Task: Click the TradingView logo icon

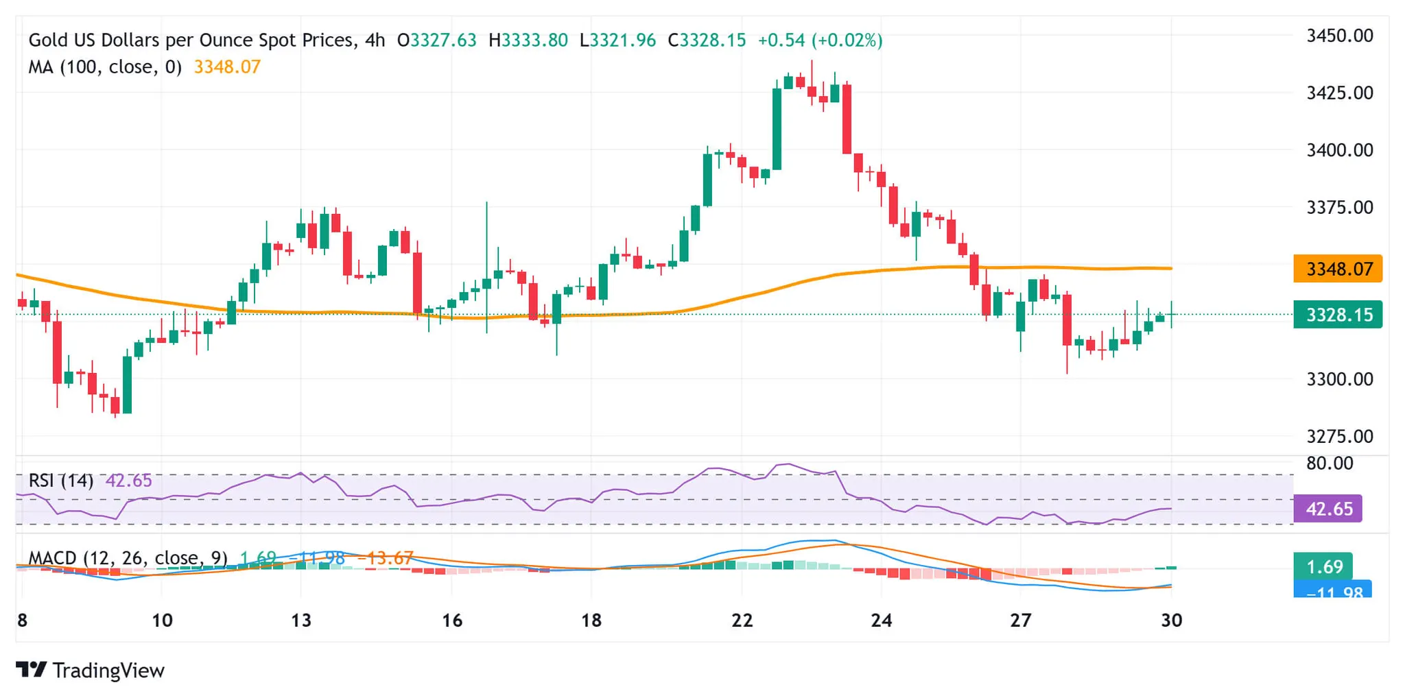Action: 31,669
